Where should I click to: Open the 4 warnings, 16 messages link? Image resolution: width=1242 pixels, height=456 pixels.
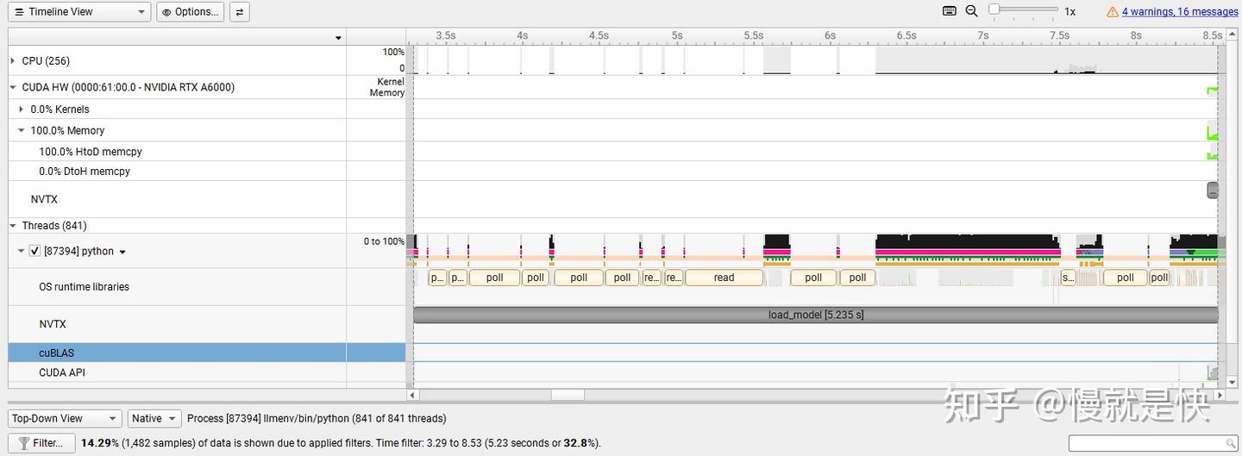[x=1180, y=12]
